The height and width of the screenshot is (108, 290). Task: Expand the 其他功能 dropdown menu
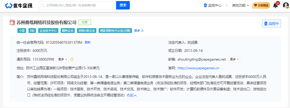click(x=240, y=5)
